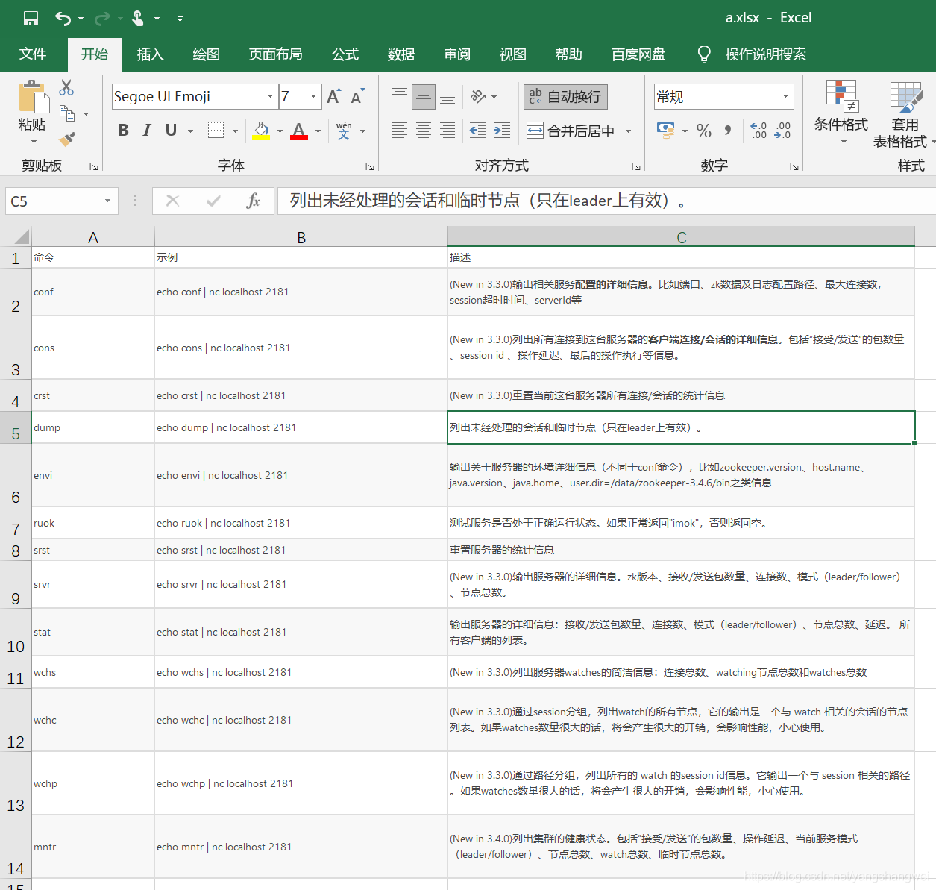Open the 条件格式 conditional formatting menu
The image size is (936, 890).
point(841,112)
